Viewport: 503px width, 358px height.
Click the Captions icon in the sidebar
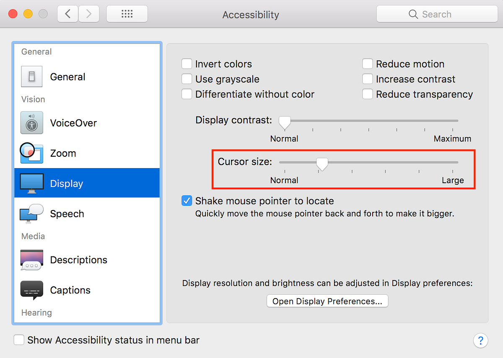[x=32, y=290]
